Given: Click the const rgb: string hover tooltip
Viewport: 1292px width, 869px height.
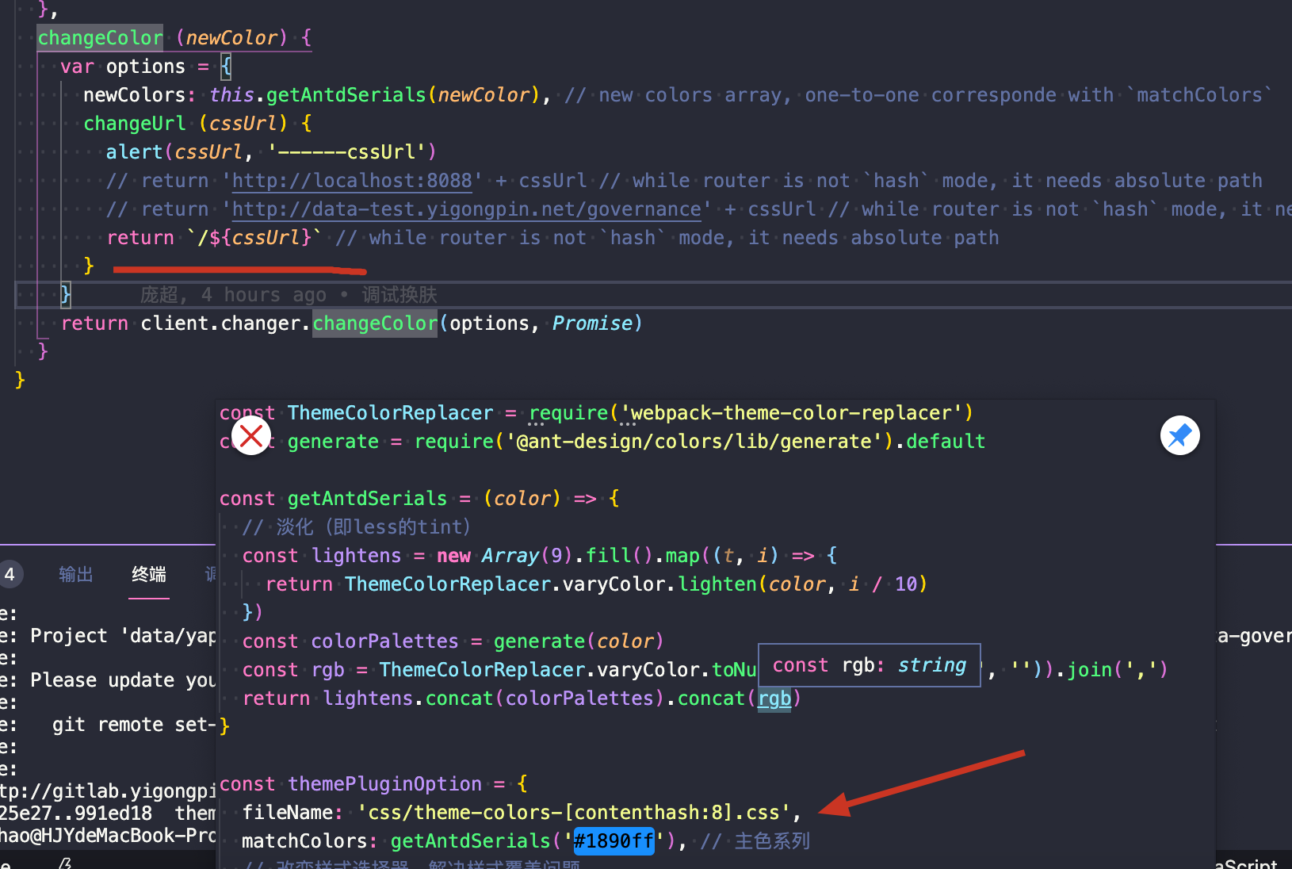Looking at the screenshot, I should (x=868, y=665).
